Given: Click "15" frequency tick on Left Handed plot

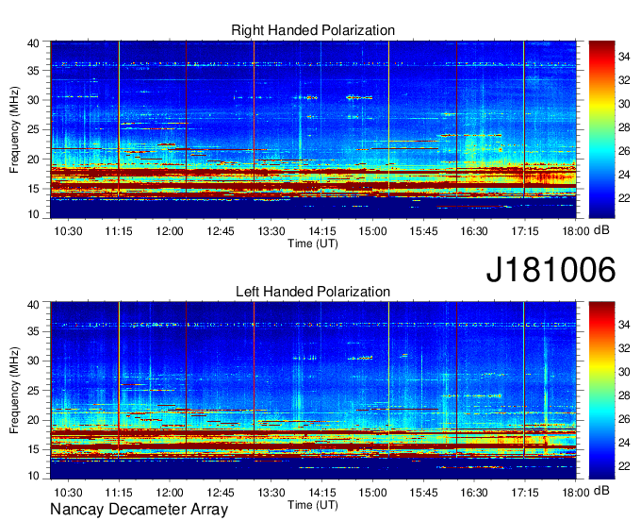Looking at the screenshot, I should click(33, 449).
